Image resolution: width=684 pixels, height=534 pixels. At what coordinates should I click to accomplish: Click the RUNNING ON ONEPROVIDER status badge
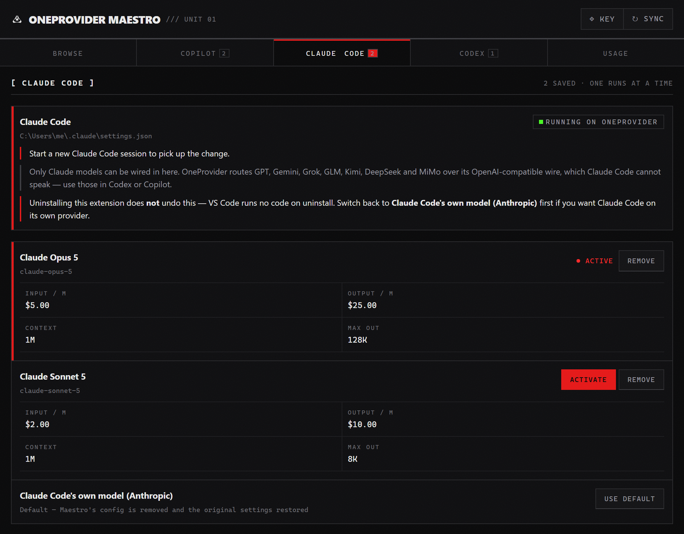point(598,122)
